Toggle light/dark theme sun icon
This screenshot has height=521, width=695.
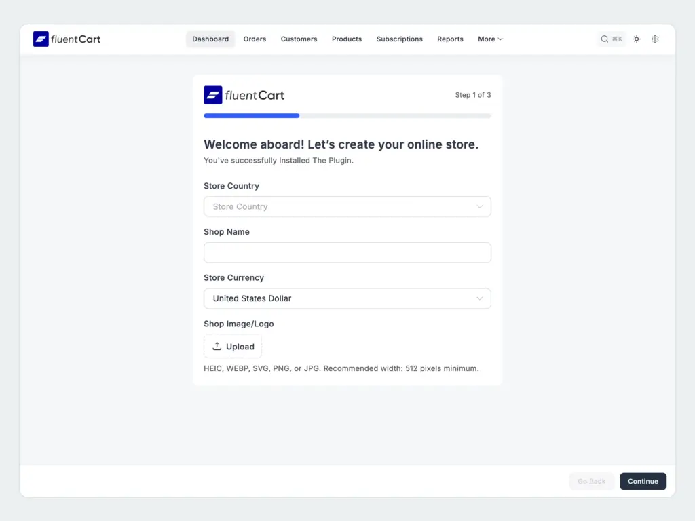(637, 39)
